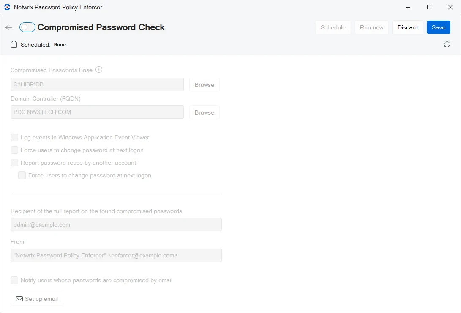The height and width of the screenshot is (313, 461).
Task: Click the Netwrix logo in the title bar
Action: (x=6, y=7)
